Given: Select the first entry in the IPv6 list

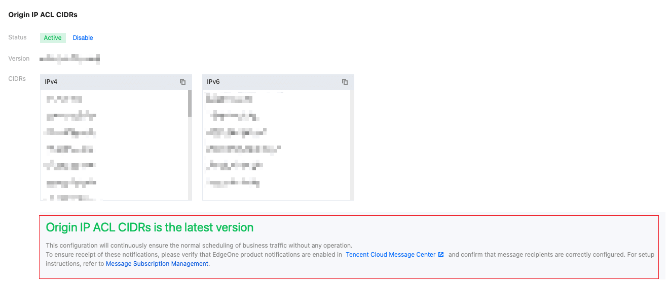Looking at the screenshot, I should point(229,99).
